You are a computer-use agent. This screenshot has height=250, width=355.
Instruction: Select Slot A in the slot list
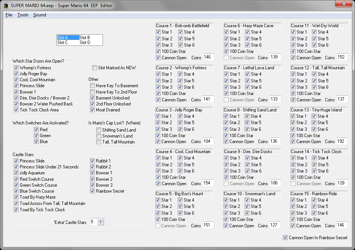pos(68,38)
